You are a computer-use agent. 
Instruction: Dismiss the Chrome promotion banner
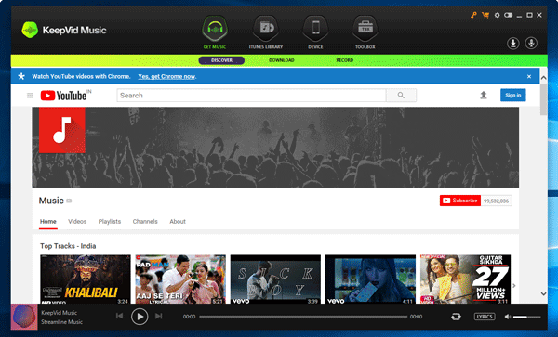(529, 76)
